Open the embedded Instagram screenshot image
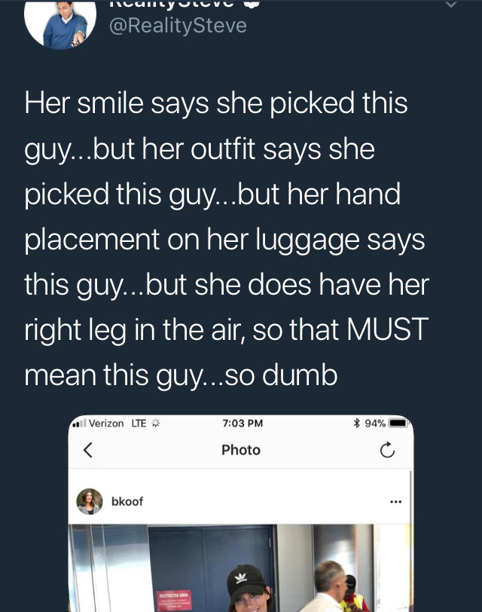Viewport: 482px width, 612px height. (240, 513)
